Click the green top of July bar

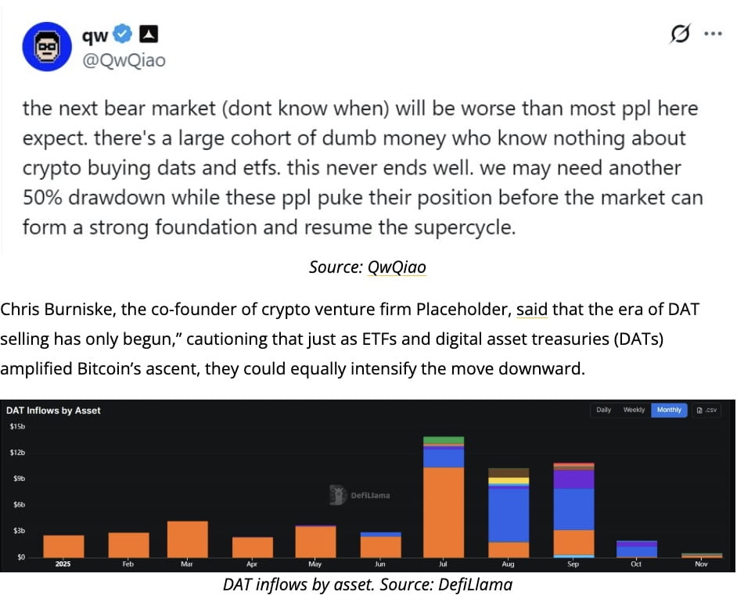[x=444, y=441]
